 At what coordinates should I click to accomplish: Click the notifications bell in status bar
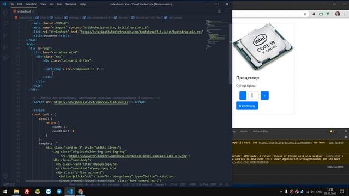click(227, 185)
